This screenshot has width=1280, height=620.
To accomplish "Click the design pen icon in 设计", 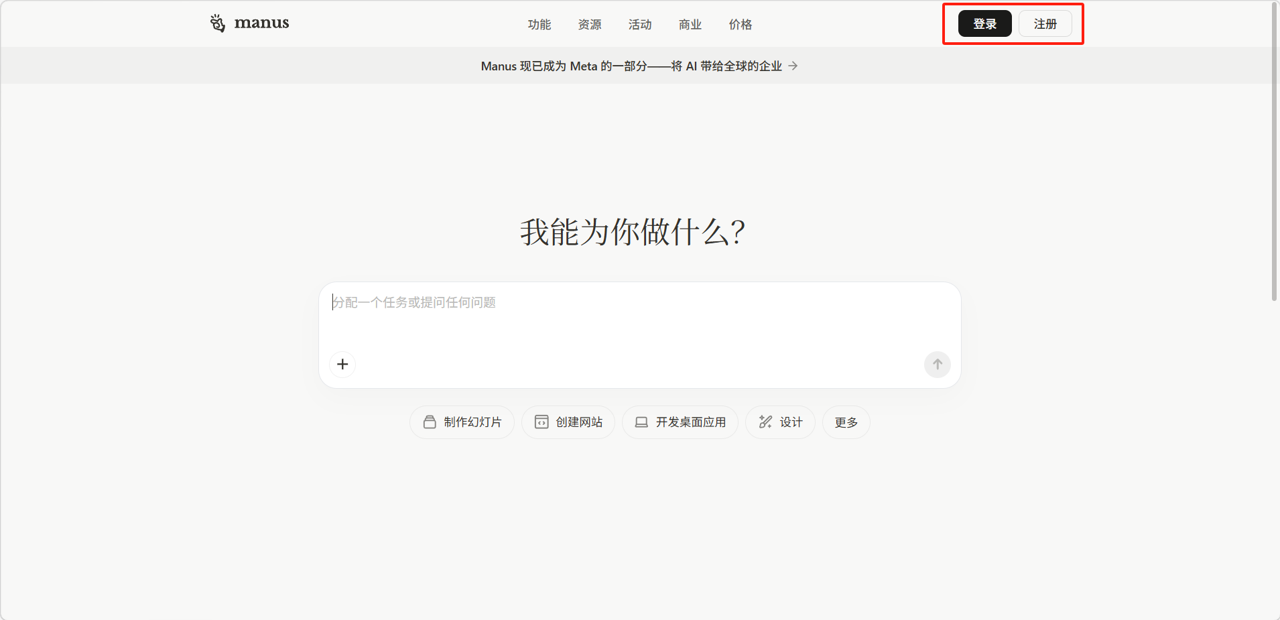I will [765, 422].
